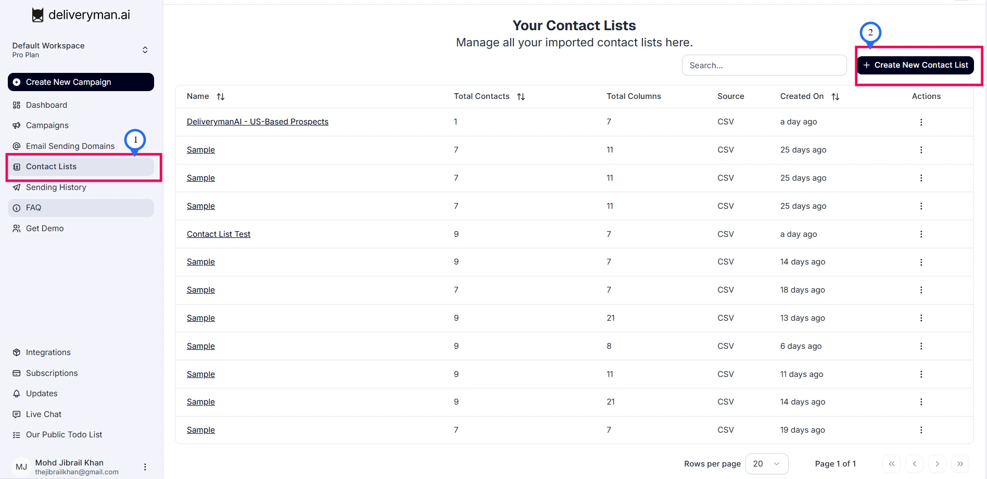Image resolution: width=987 pixels, height=479 pixels.
Task: Go to next page arrow in pagination
Action: tap(937, 464)
